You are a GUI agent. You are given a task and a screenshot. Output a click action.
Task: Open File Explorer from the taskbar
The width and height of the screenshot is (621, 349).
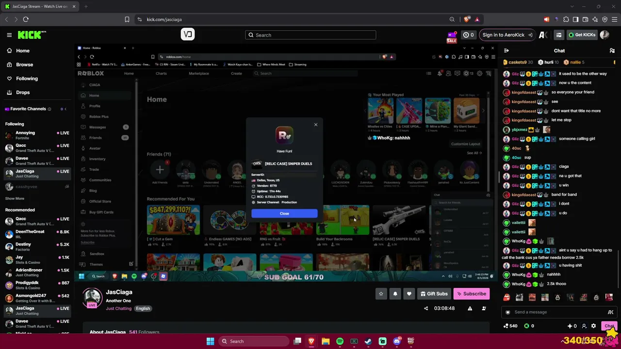pyautogui.click(x=326, y=341)
